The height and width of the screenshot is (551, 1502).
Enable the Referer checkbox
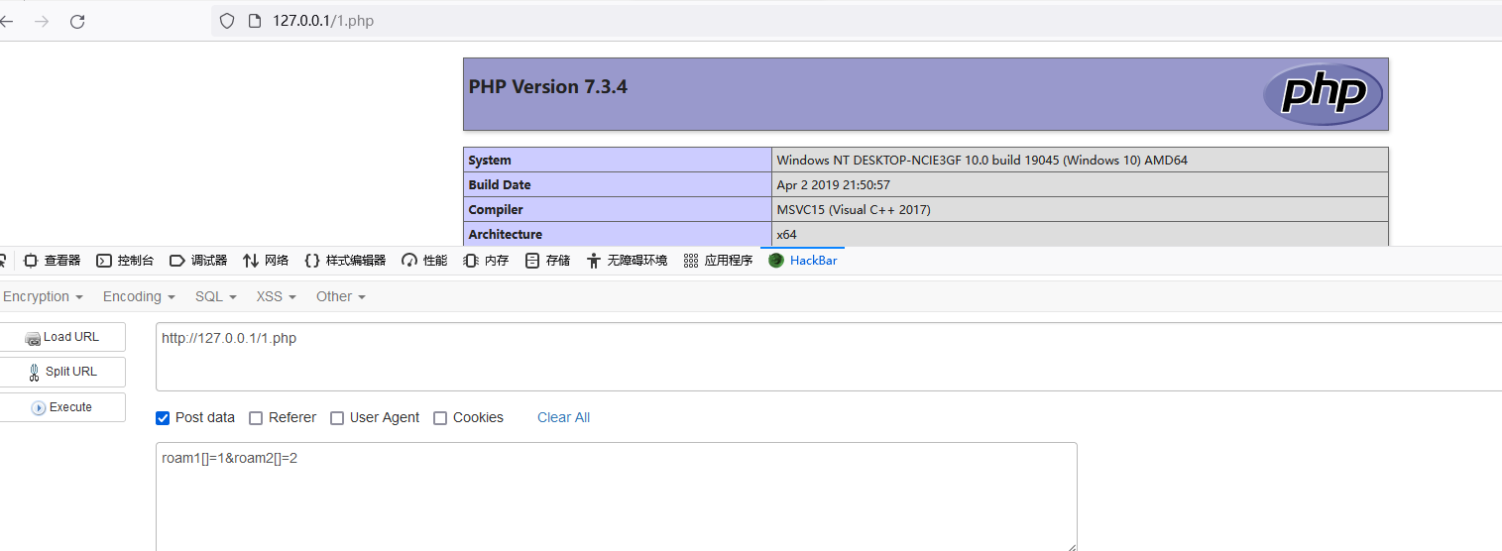point(256,418)
